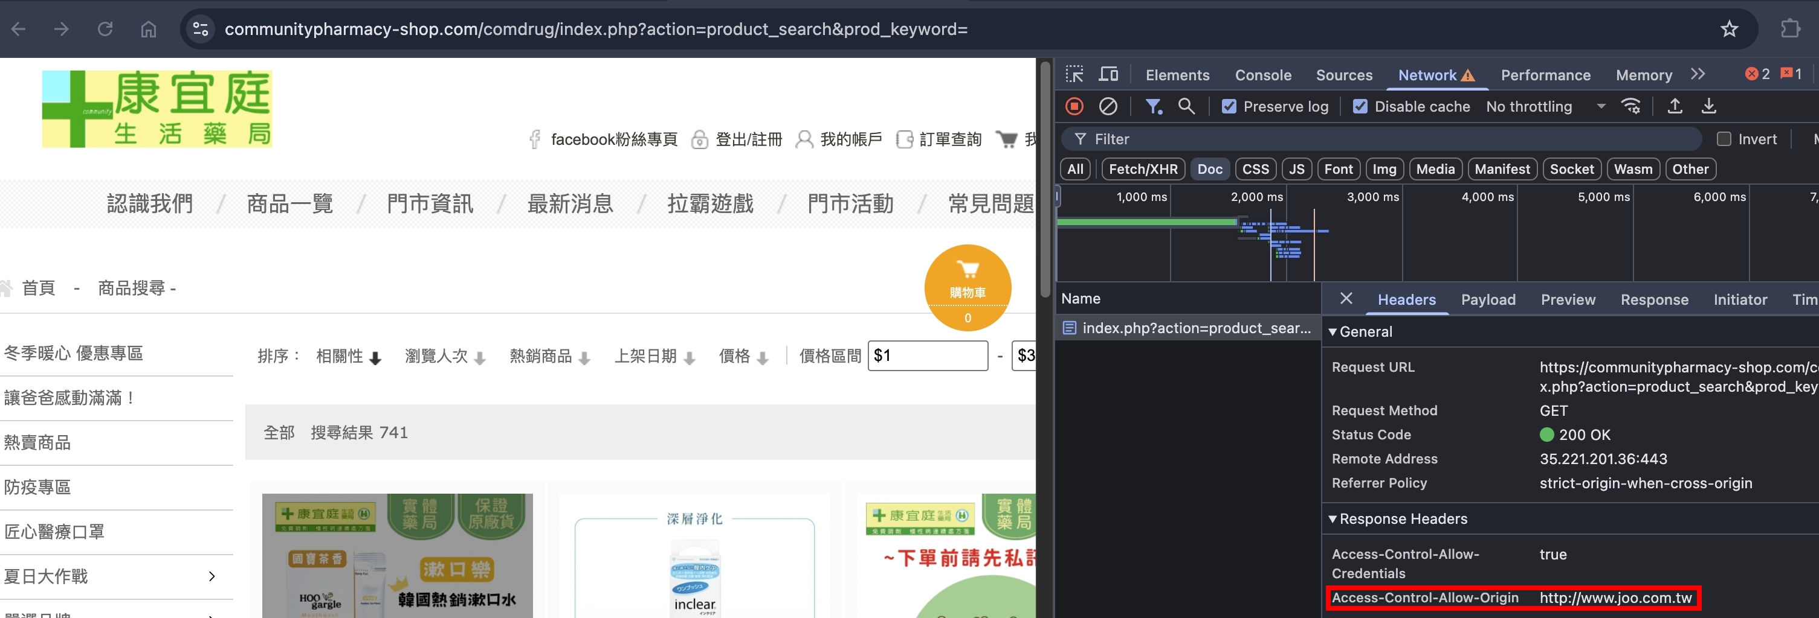This screenshot has height=618, width=1819.
Task: Switch to the Sources tab
Action: click(1344, 75)
